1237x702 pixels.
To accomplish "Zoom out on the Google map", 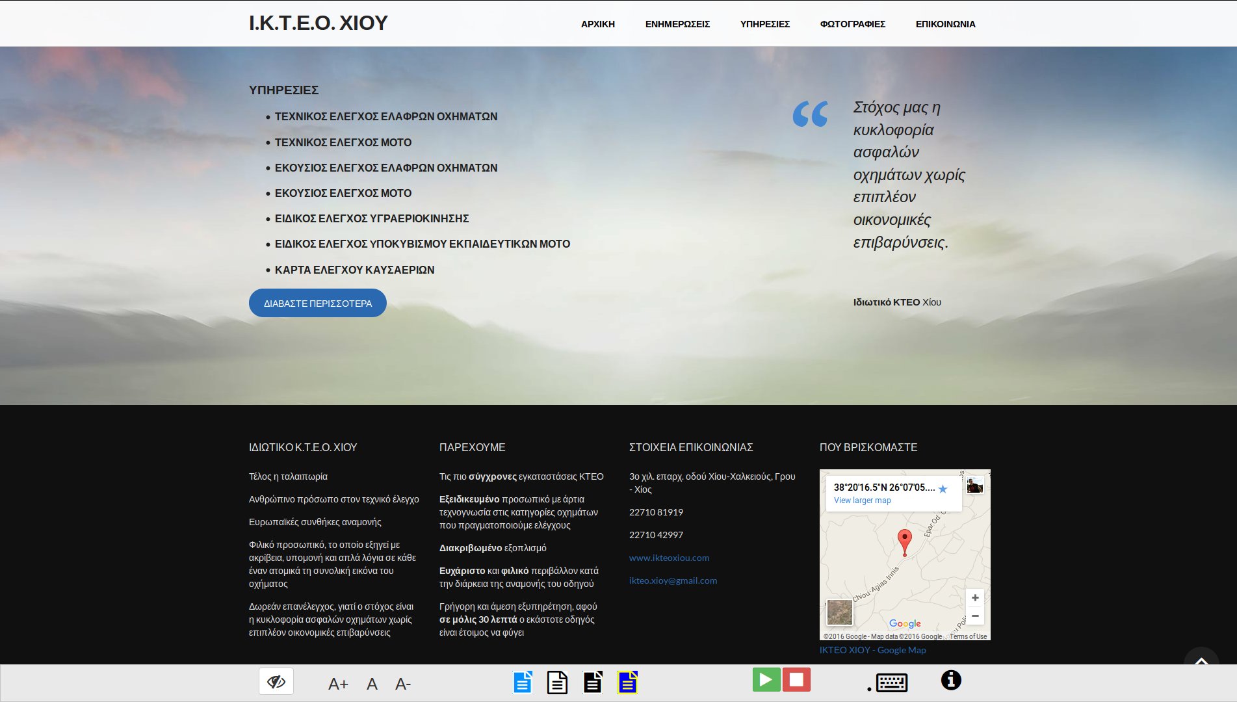I will click(975, 616).
